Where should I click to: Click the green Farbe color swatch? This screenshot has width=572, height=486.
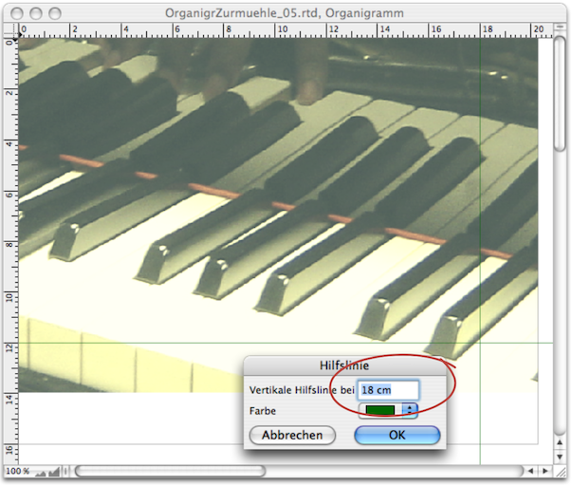pos(379,410)
